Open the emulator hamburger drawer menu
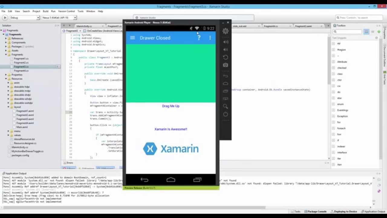 (x=132, y=38)
